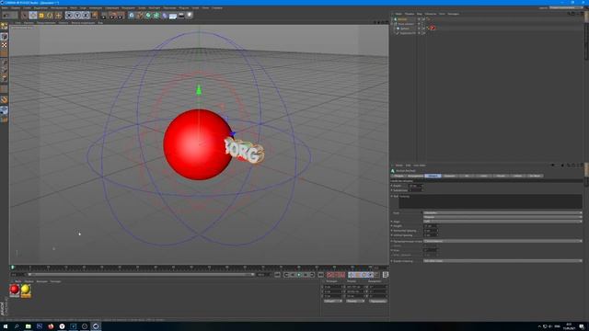Switch to Model mode
This screenshot has width=589, height=331.
(4, 37)
